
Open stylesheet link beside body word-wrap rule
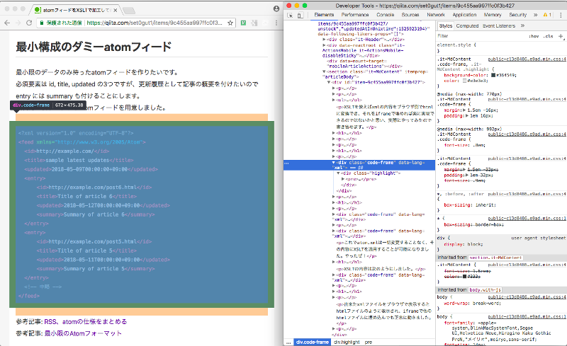click(527, 297)
